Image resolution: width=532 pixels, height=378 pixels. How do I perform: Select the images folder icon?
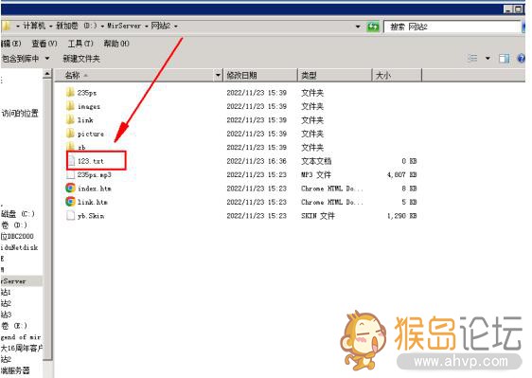(70, 106)
